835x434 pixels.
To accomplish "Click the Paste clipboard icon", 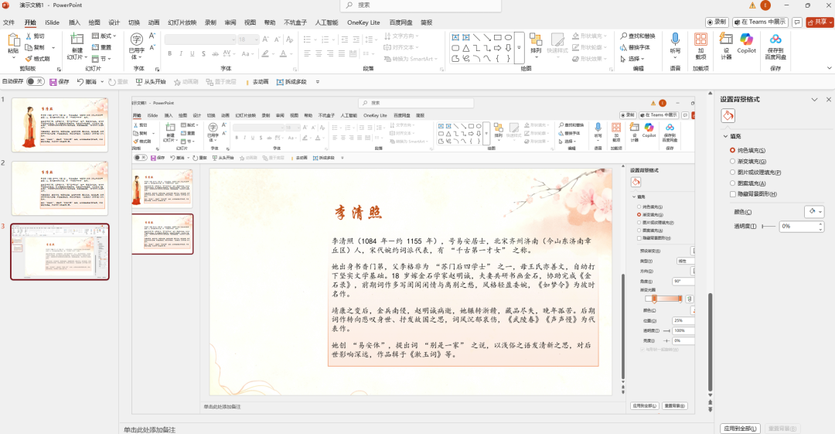I will (x=13, y=40).
